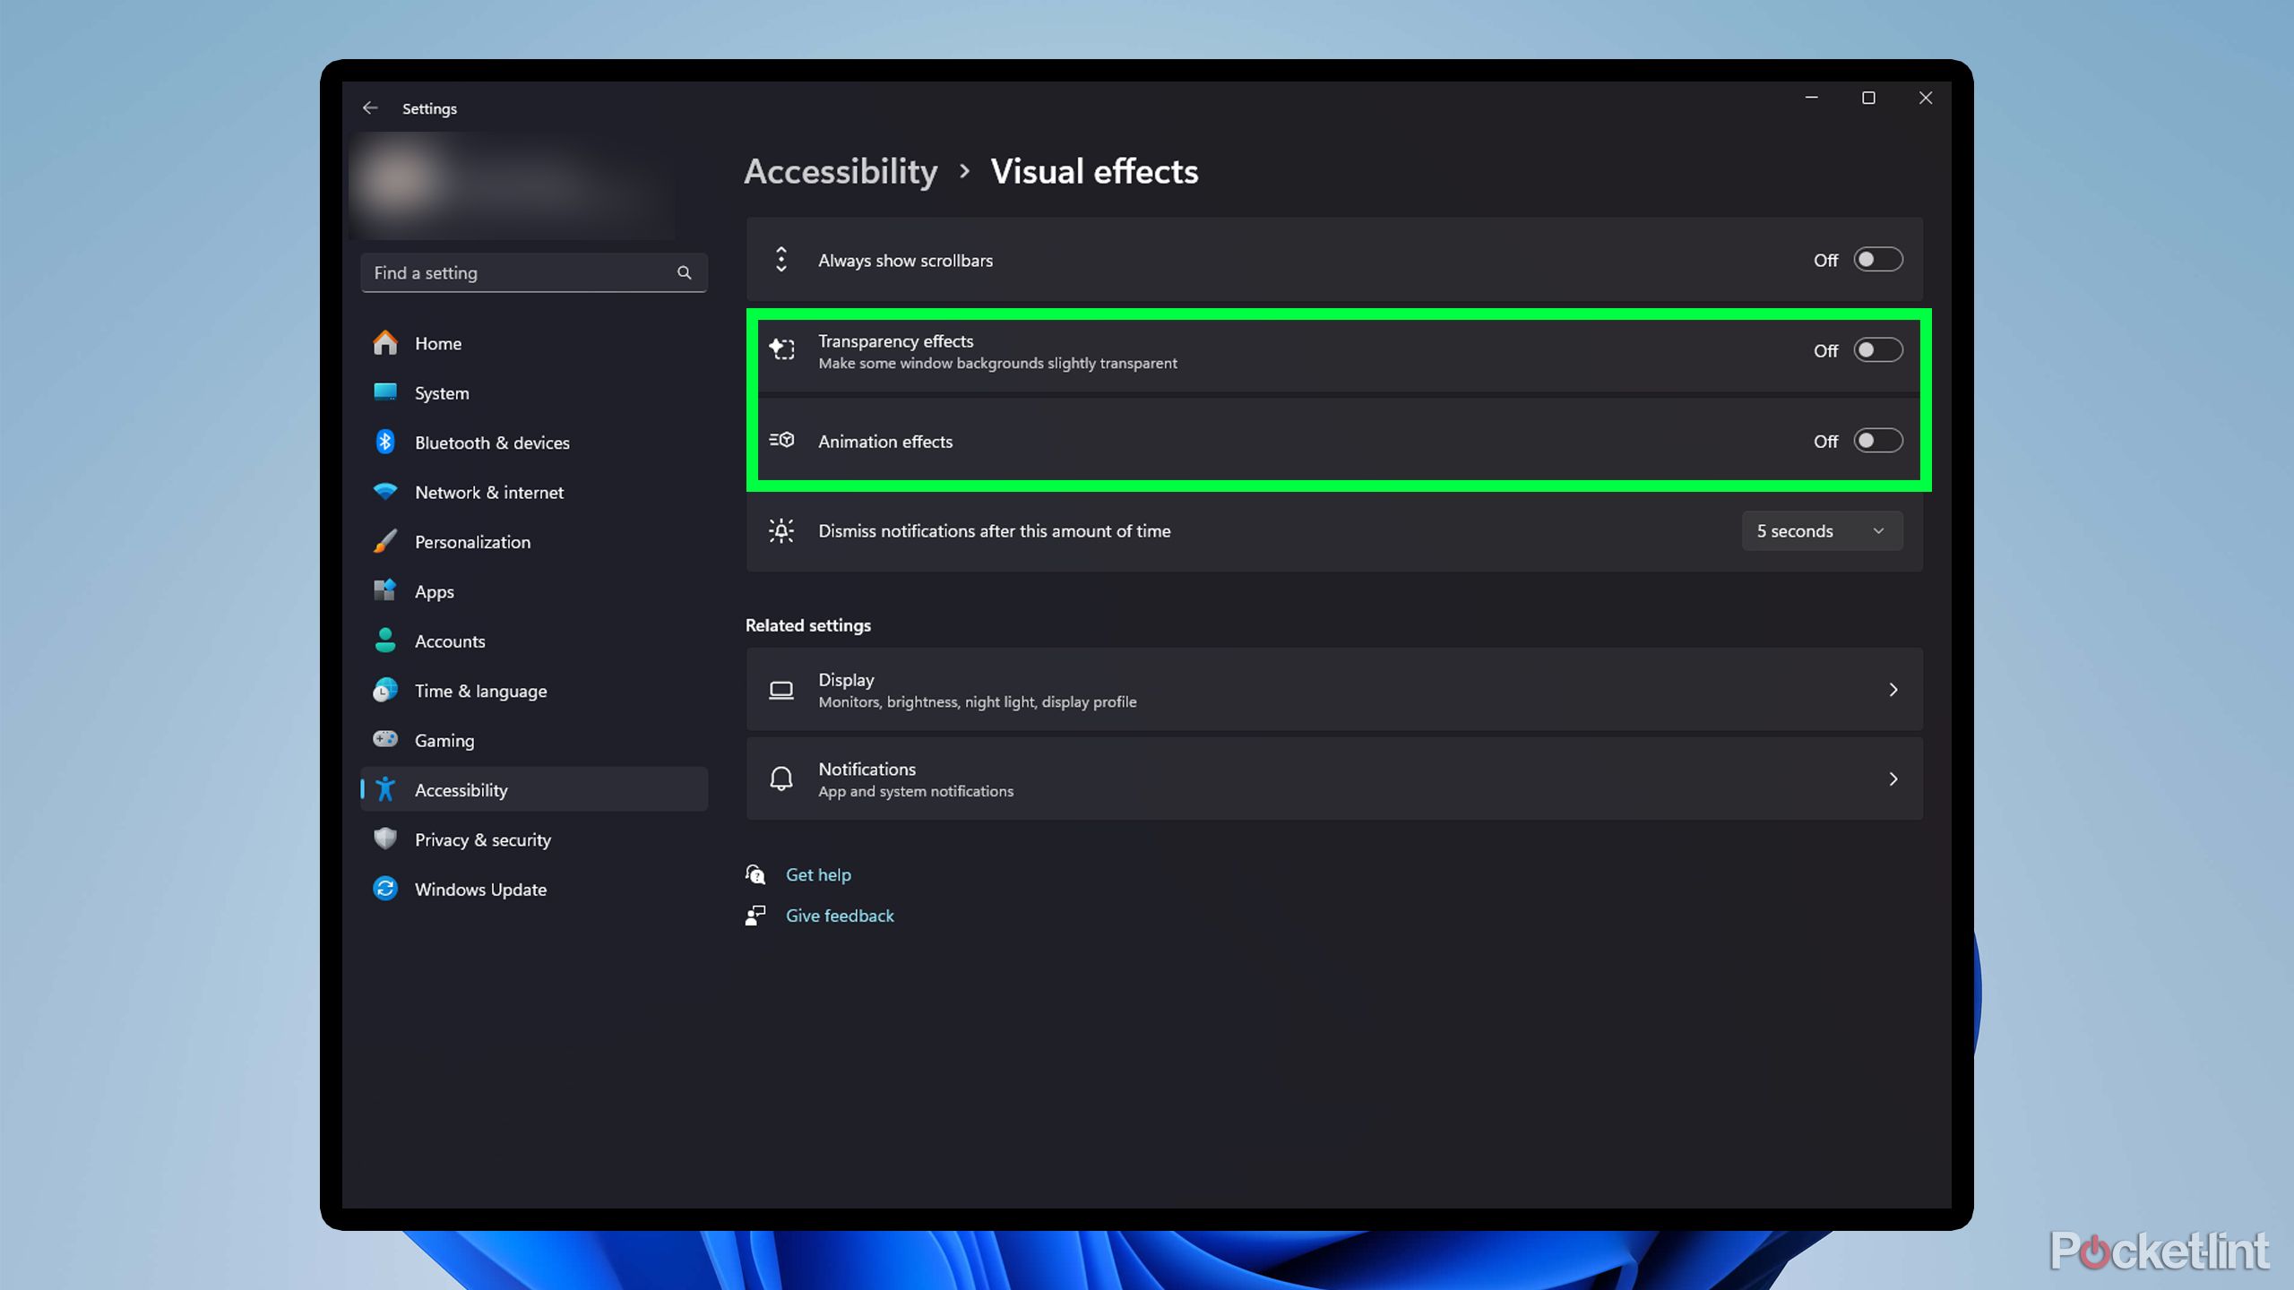
Task: Click the Accessibility breadcrumb link
Action: coord(841,171)
